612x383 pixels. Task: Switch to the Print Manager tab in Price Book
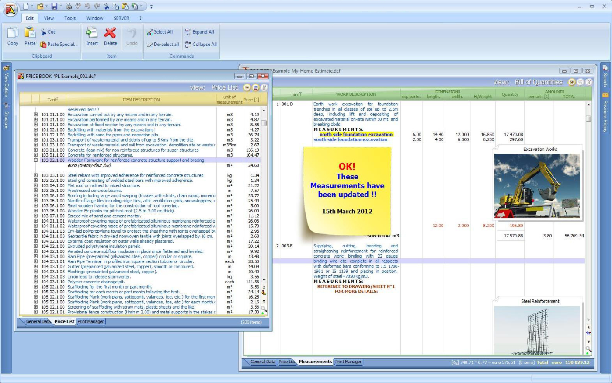[x=91, y=322]
